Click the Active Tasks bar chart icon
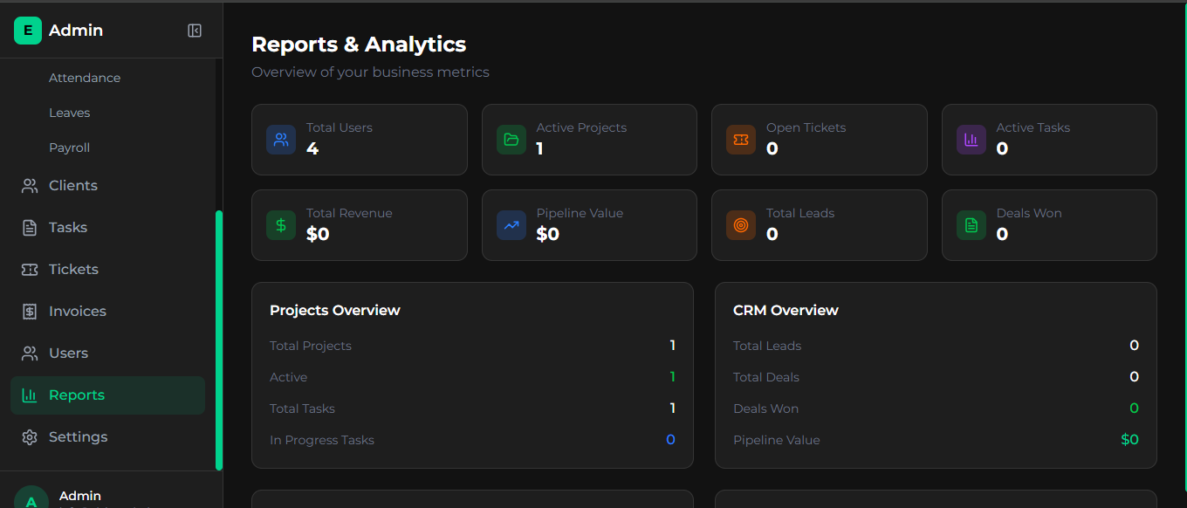The width and height of the screenshot is (1187, 508). coord(971,140)
